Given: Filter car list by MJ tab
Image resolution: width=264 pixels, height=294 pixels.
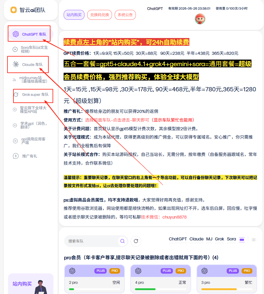Looking at the screenshot, I should click(209, 239).
